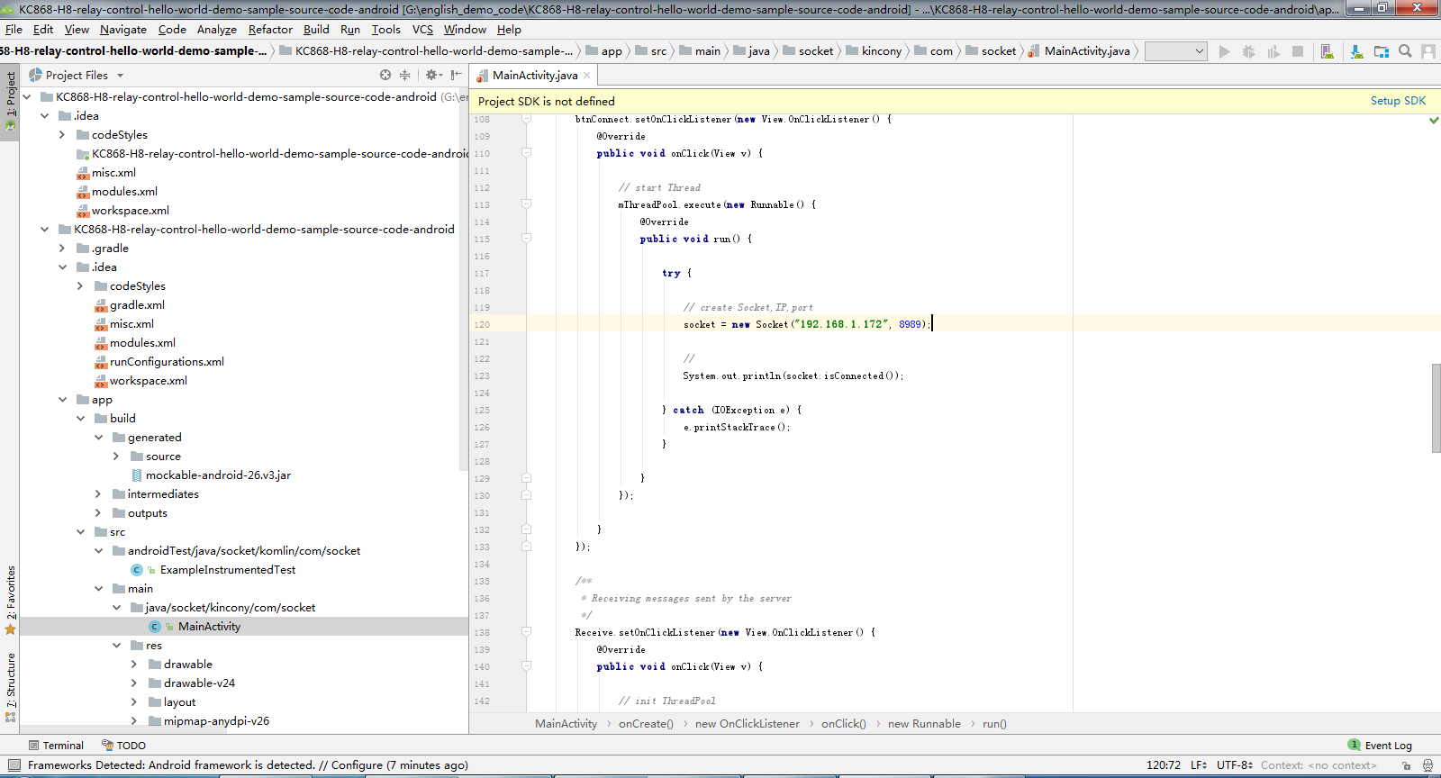Hide the Project panel with the arrow icon
This screenshot has height=778, width=1441.
click(x=457, y=76)
